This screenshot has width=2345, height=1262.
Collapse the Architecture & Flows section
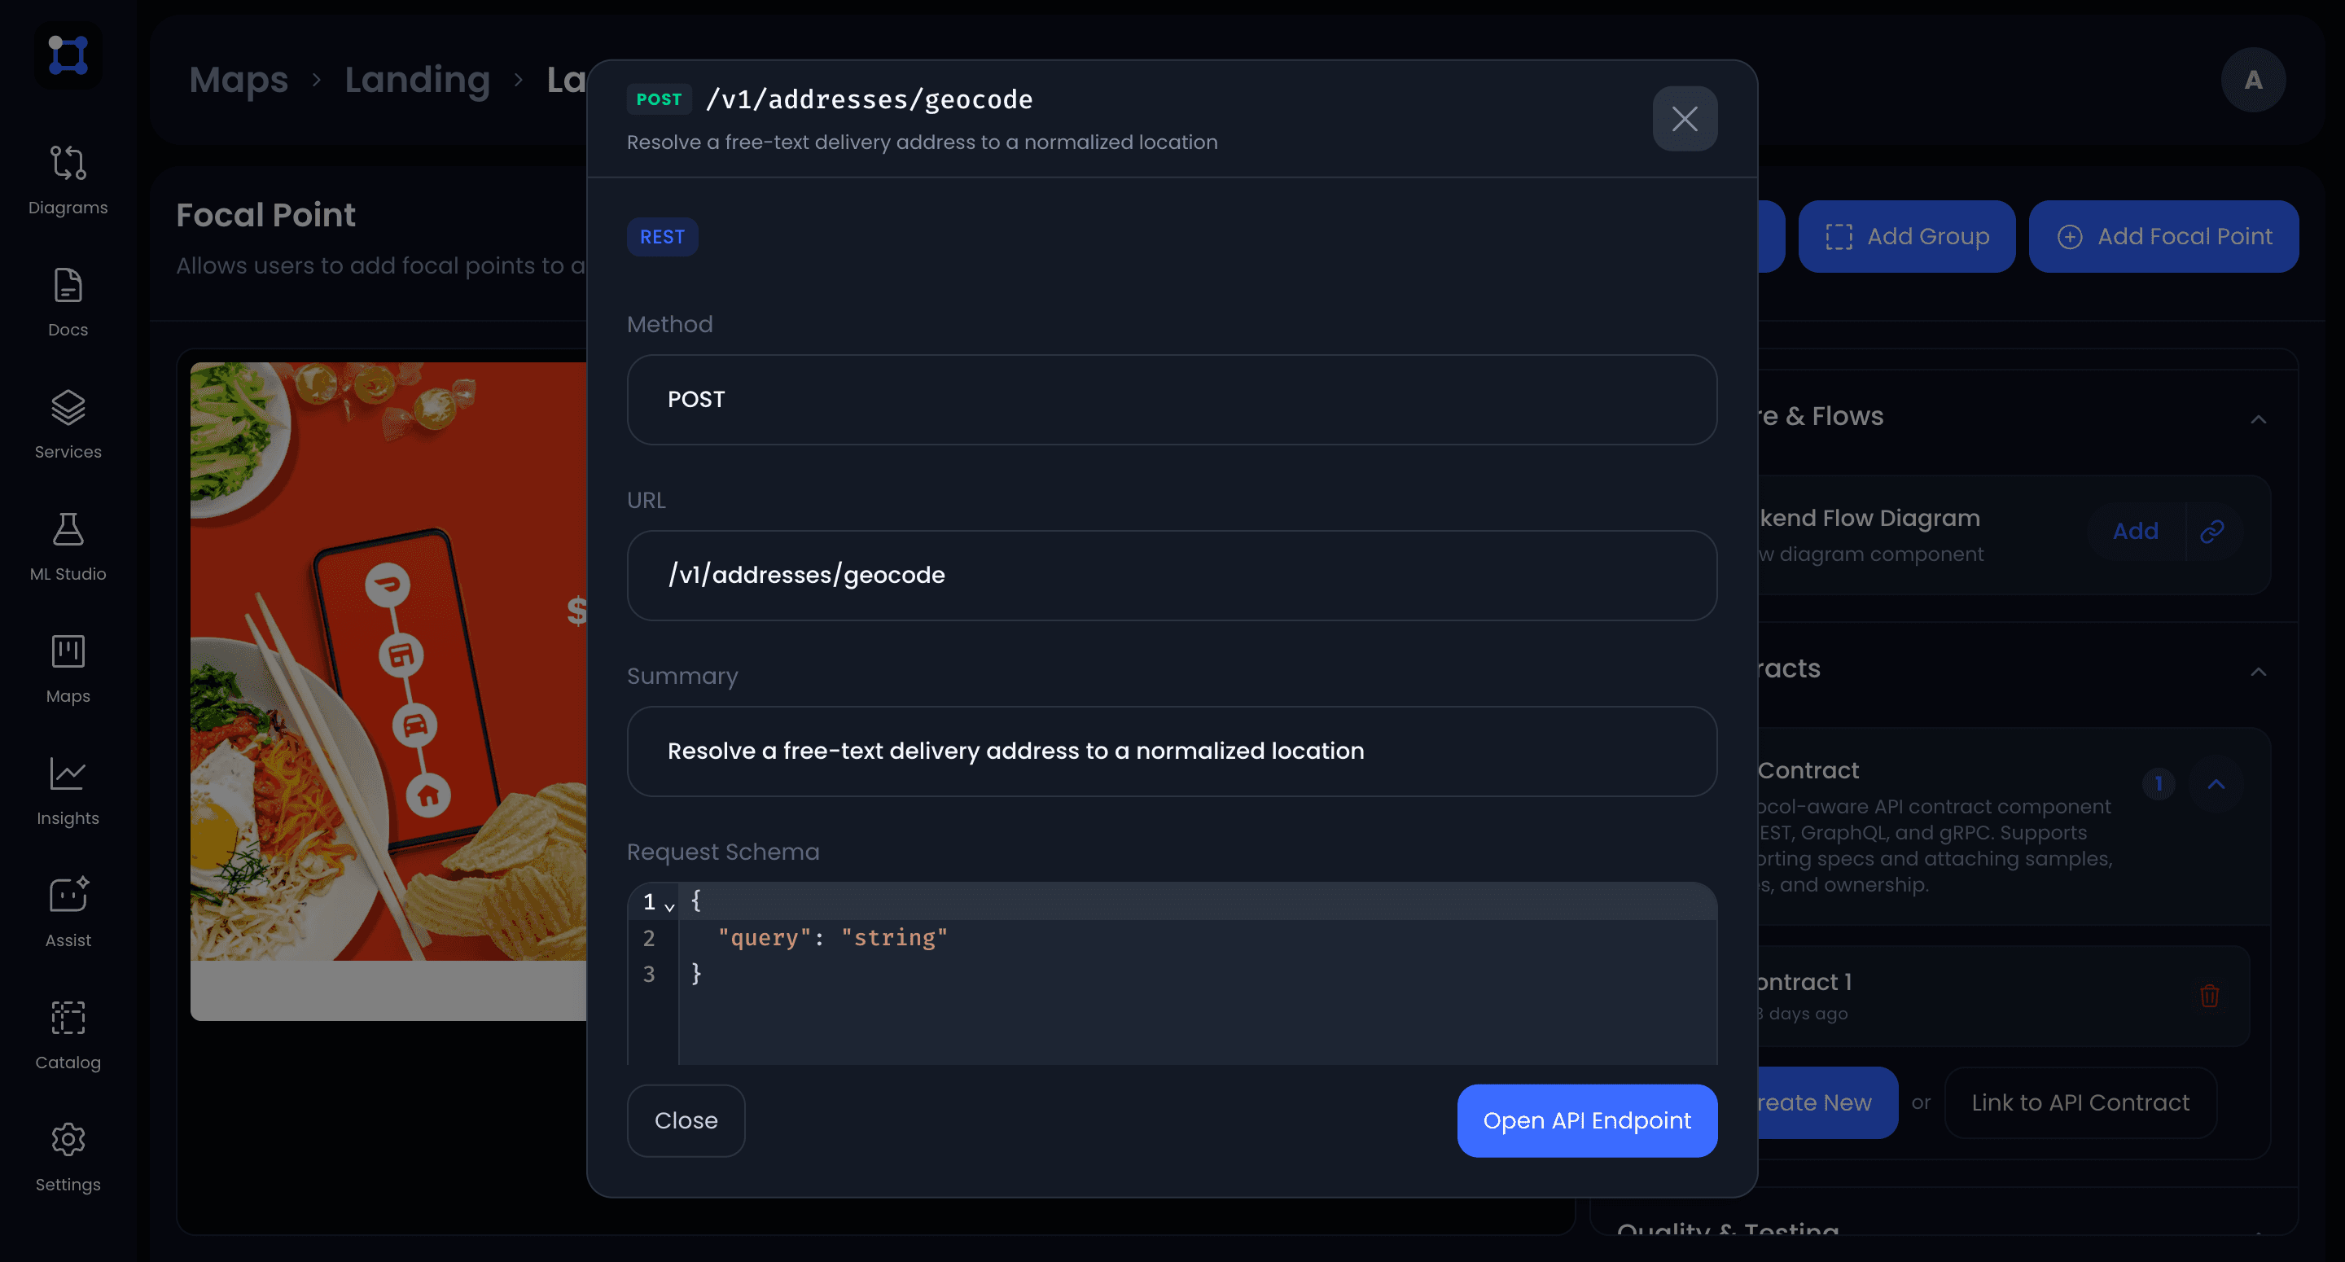pos(2259,418)
